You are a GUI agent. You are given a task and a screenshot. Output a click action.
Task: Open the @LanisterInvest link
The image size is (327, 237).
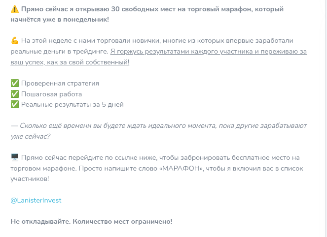[x=36, y=200]
